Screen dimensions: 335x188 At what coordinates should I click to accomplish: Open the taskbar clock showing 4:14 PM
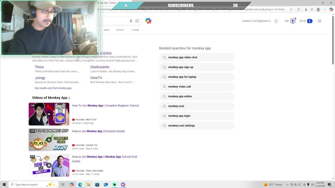pos(320,185)
